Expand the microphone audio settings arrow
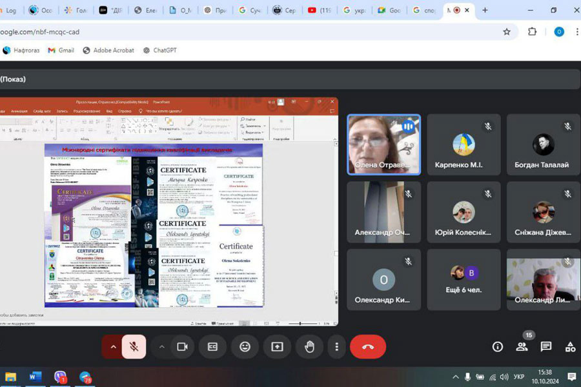The image size is (581, 387). 113,346
